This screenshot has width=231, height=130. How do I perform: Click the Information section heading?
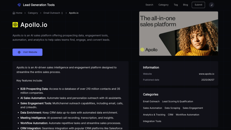151,68
